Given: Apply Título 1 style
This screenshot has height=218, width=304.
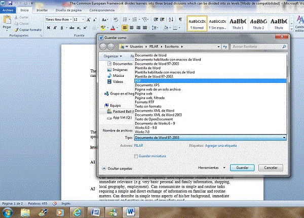Looking at the screenshot, I should point(238,23).
